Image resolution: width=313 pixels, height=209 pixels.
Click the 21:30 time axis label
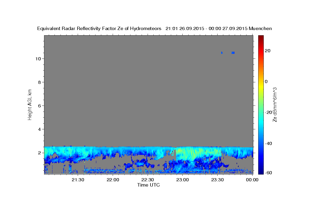[78, 180]
